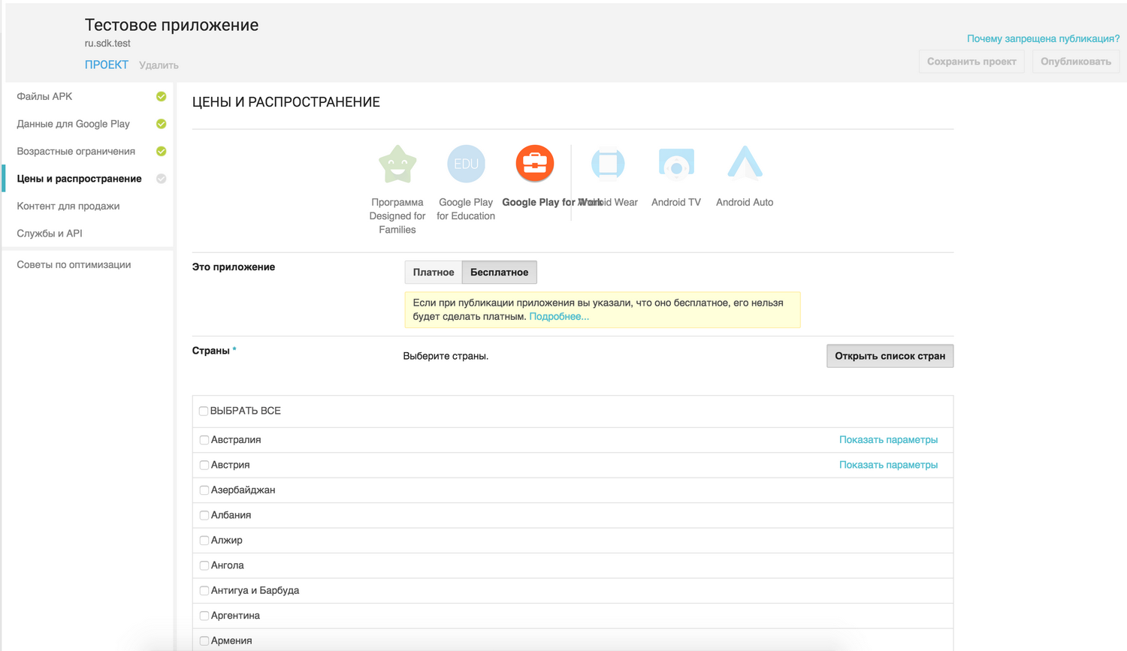Click the Android TV icon

click(676, 164)
